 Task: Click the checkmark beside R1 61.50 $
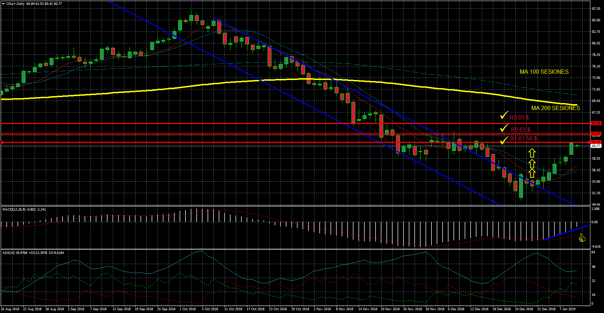[x=504, y=140]
